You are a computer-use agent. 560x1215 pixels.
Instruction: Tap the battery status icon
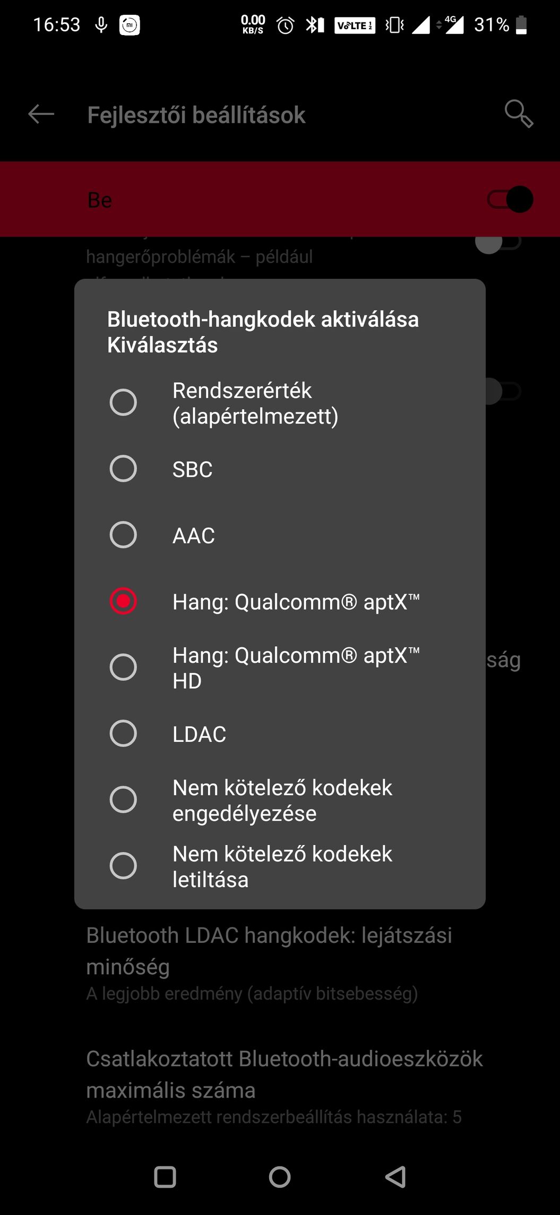(521, 25)
